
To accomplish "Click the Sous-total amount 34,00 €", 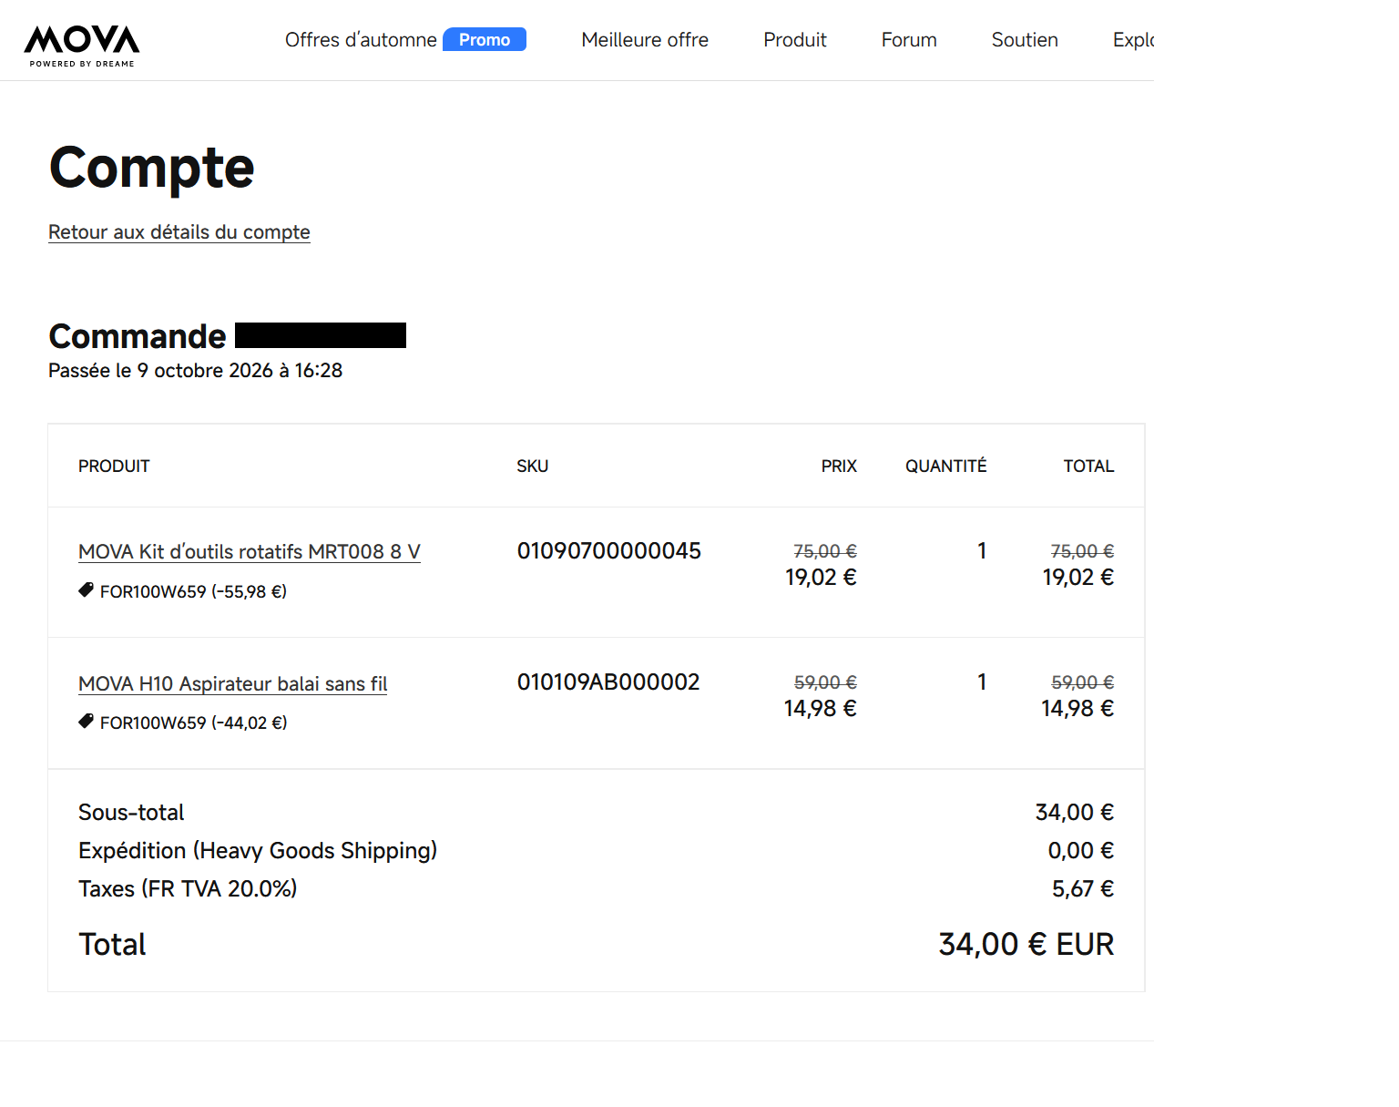I will point(1075,812).
